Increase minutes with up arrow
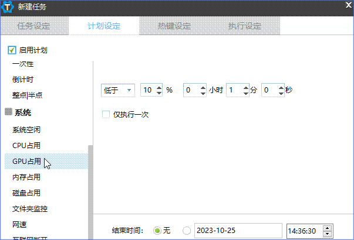 [246, 88]
